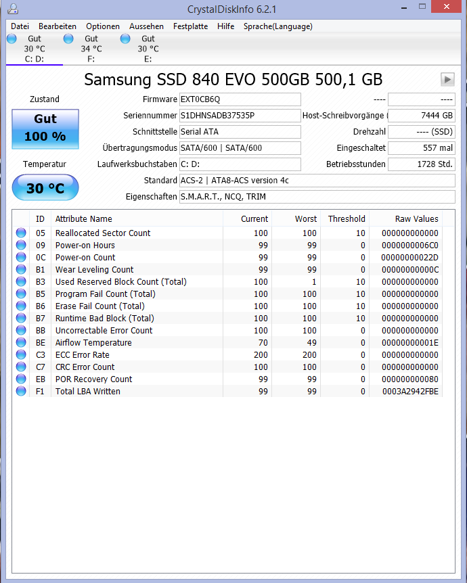The width and height of the screenshot is (467, 583).
Task: Open the Festplatte menu
Action: (190, 26)
